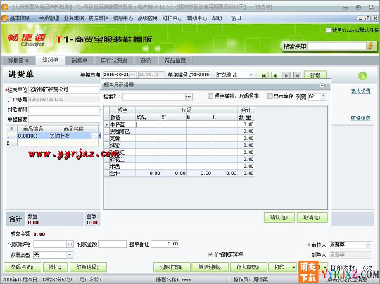Click the search menu lightning icon
The image size is (380, 284).
(x=370, y=46)
